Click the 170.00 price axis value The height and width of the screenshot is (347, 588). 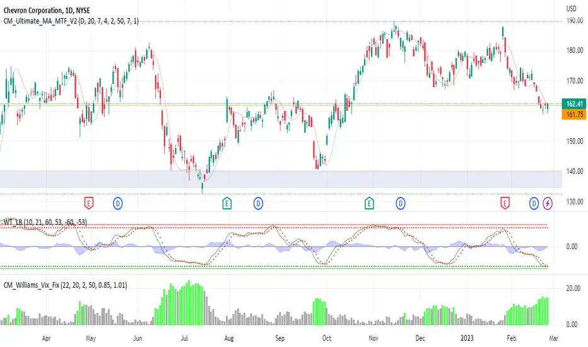coord(575,81)
